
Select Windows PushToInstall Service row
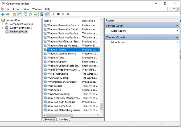click(71, 41)
